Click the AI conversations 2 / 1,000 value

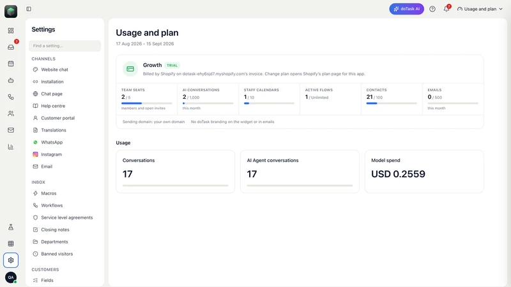tap(191, 97)
